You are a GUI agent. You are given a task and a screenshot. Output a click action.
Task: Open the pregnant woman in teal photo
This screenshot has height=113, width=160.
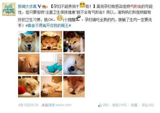pos(51,64)
